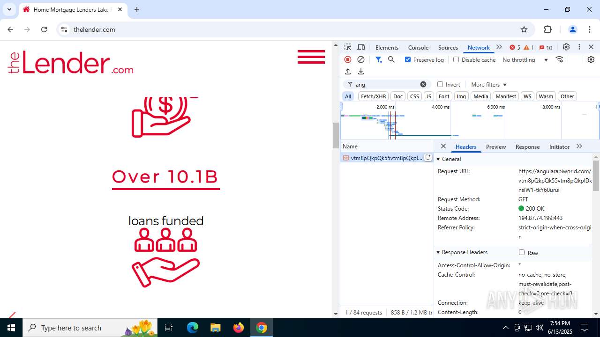Open DevTools main settings gear
Screen dimensions: 600x337
click(566, 47)
